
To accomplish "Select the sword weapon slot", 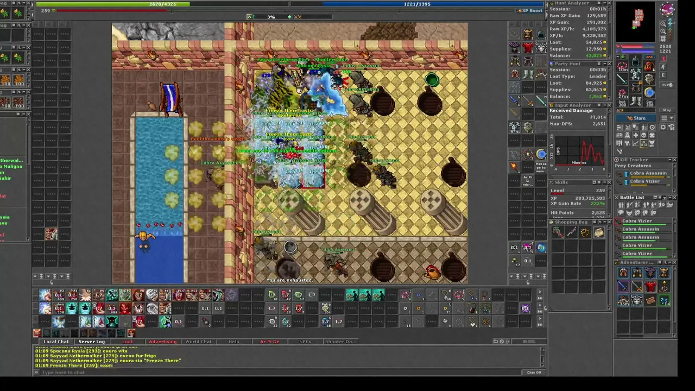I will (x=622, y=80).
